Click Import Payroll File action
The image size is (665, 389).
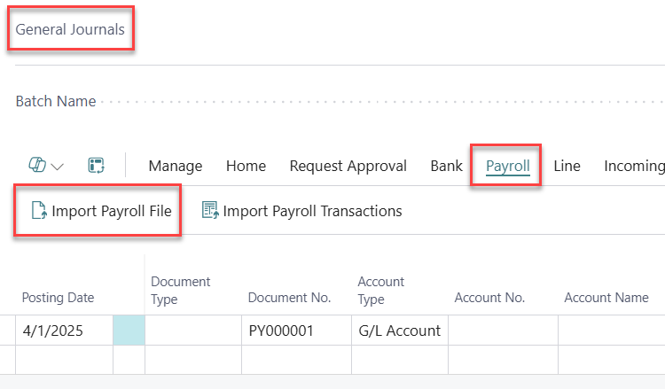101,211
